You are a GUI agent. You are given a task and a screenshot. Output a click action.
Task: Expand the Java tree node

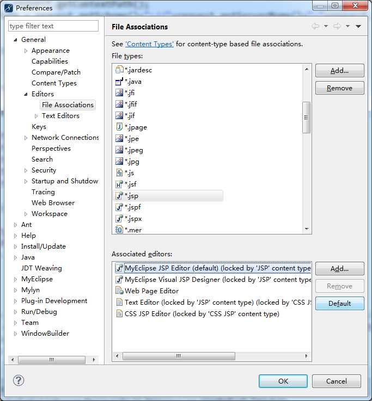(15, 257)
